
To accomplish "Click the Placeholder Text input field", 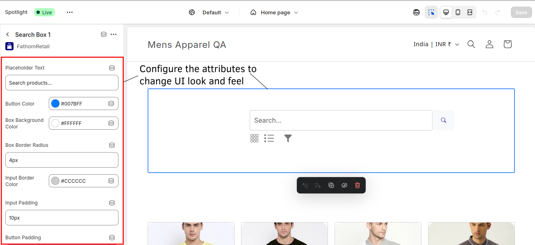I will point(61,83).
